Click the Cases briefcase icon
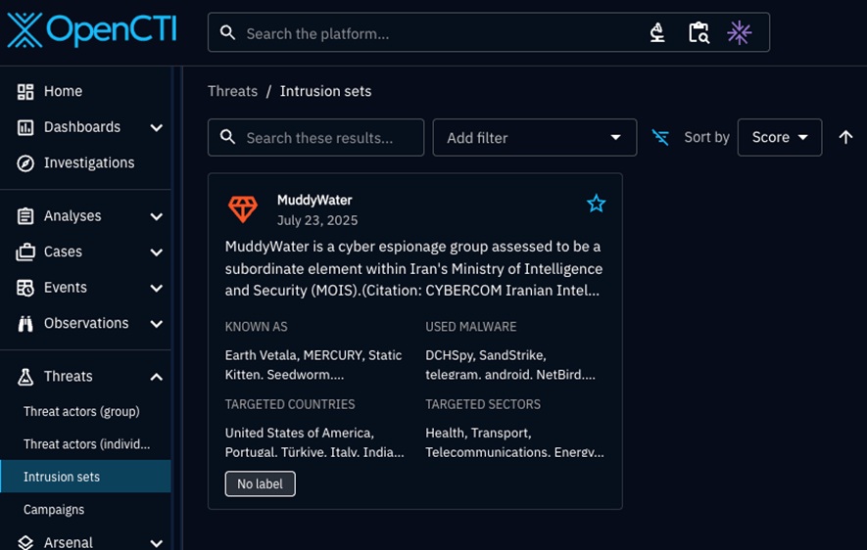867x550 pixels. (25, 252)
